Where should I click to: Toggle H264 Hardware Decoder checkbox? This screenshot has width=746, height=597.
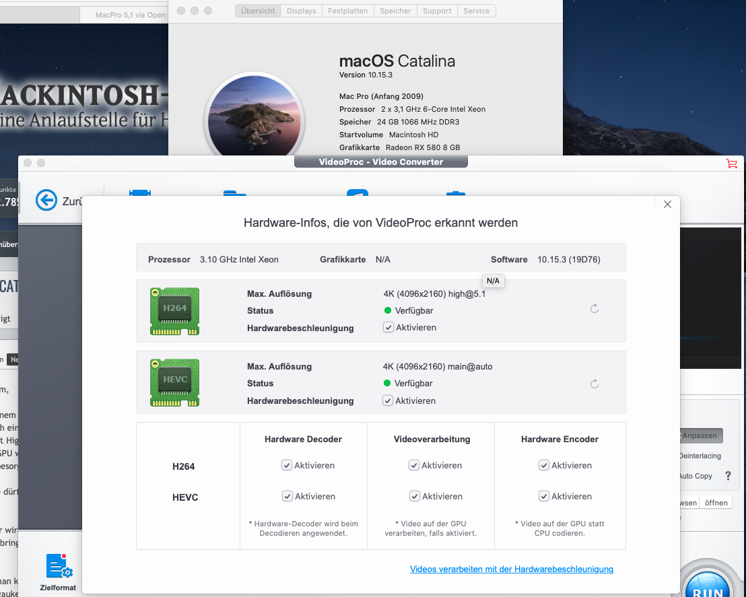[x=286, y=465]
